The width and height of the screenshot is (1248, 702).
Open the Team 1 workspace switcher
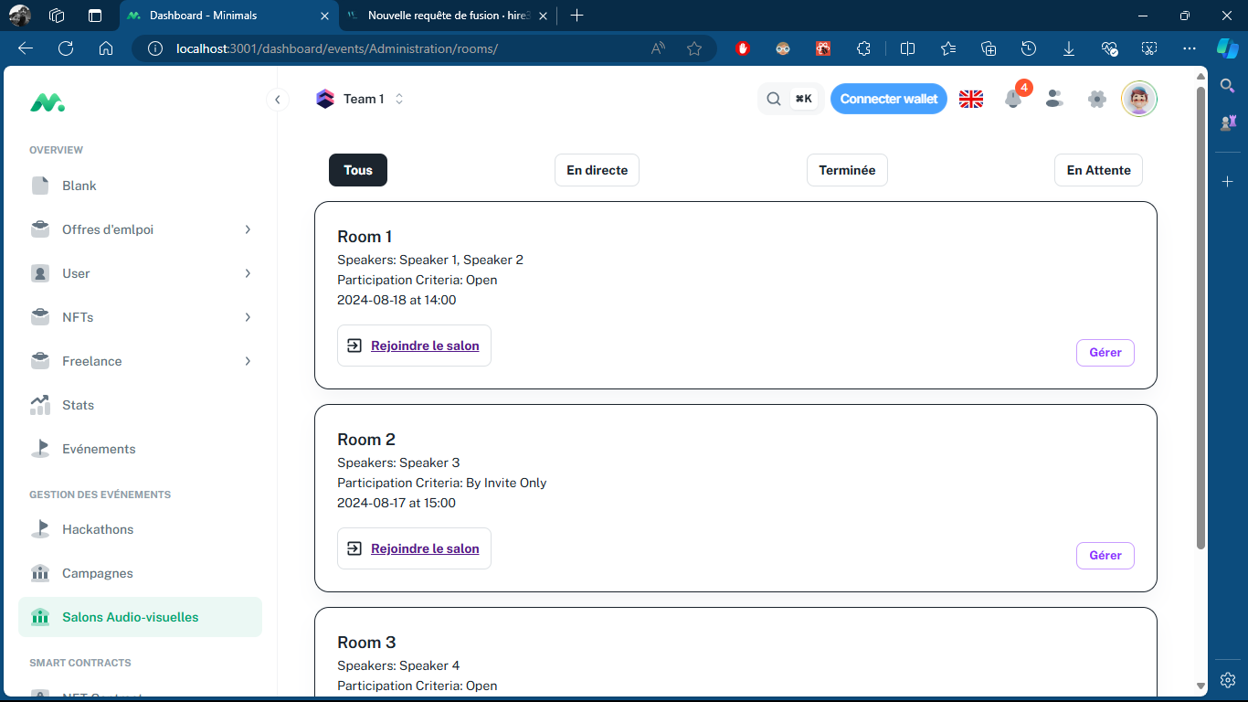[360, 99]
